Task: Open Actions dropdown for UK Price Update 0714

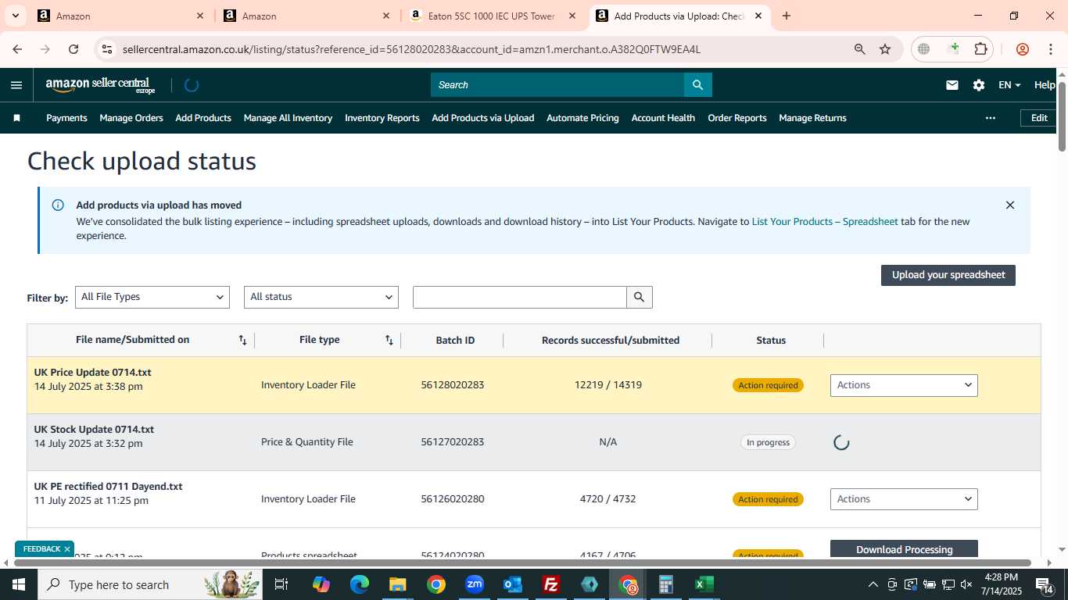Action: pyautogui.click(x=904, y=385)
